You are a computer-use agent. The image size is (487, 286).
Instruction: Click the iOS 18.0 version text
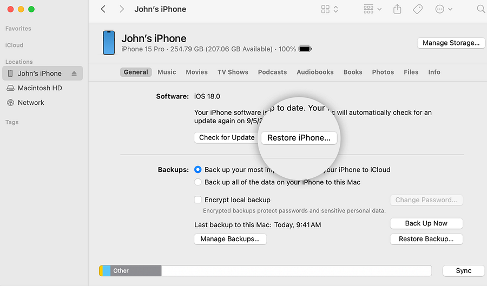pos(207,96)
